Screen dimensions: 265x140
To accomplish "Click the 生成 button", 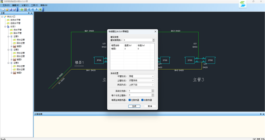I will [134, 106].
